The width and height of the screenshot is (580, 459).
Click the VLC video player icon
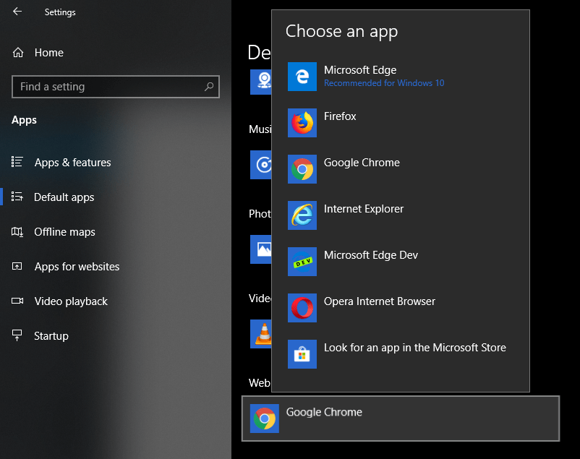point(261,334)
